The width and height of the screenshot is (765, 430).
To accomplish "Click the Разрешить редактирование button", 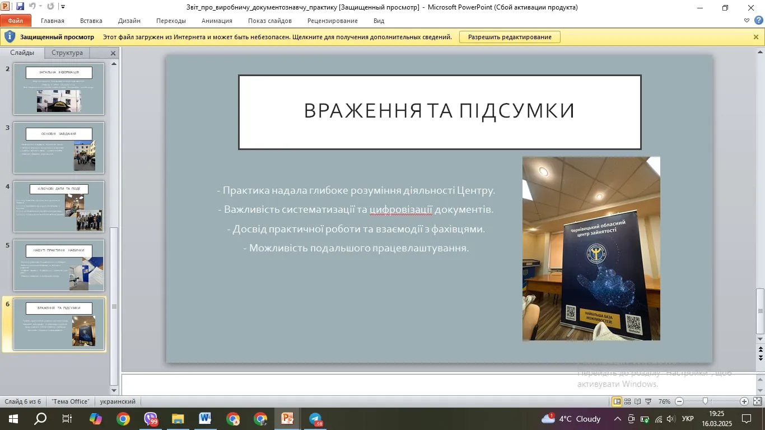I will pyautogui.click(x=510, y=37).
